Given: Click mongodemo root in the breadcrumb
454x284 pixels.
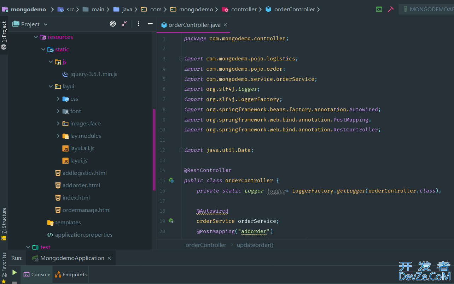Looking at the screenshot, I should click(28, 10).
